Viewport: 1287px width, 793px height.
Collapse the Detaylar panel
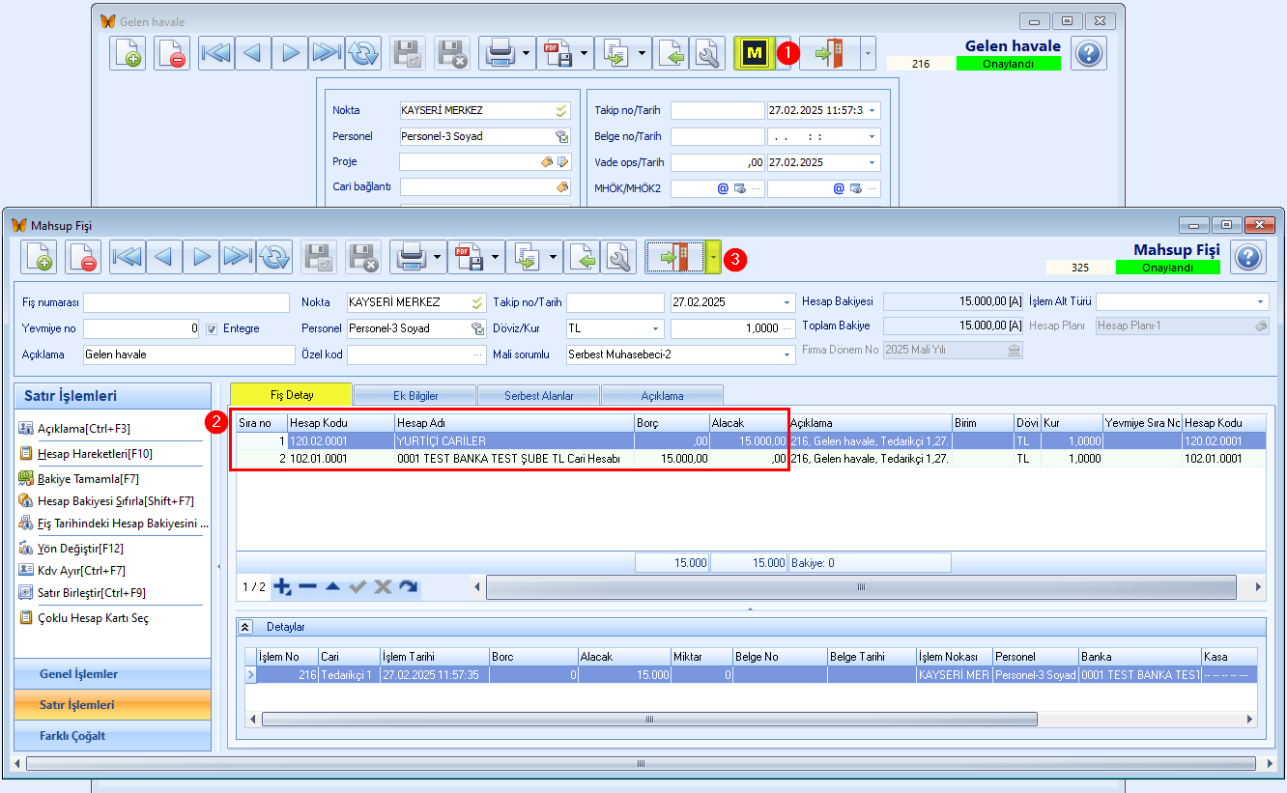coord(245,627)
